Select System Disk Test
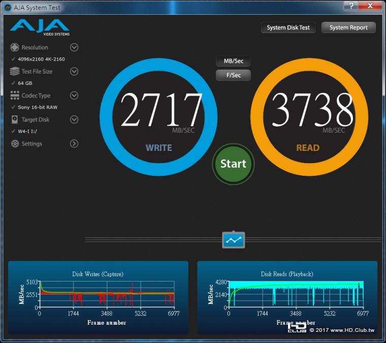This screenshot has width=386, height=343. (288, 27)
